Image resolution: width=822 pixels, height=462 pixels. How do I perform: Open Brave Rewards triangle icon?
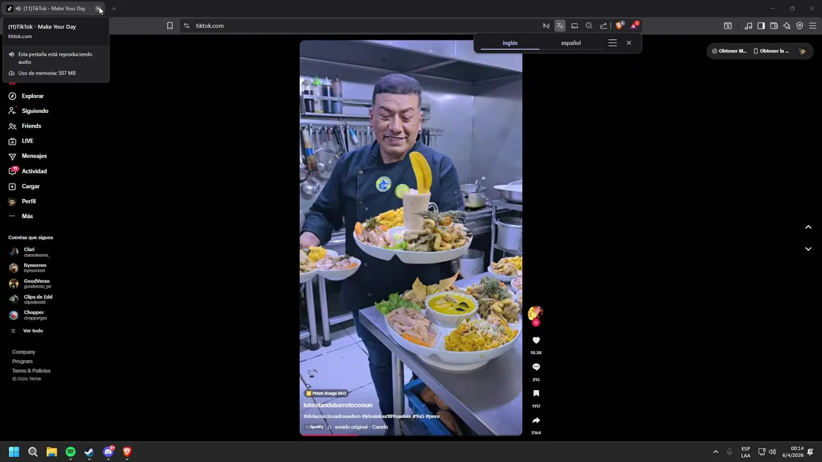pos(634,26)
